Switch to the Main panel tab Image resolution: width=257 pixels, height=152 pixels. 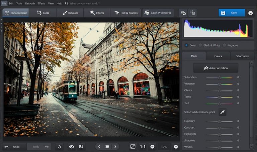pos(194,56)
